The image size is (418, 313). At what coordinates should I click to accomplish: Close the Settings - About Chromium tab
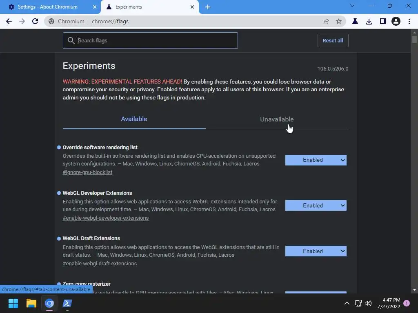coord(95,7)
